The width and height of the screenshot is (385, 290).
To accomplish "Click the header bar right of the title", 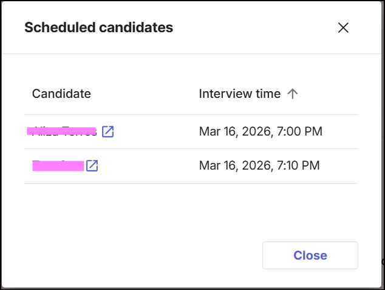I will [255, 27].
